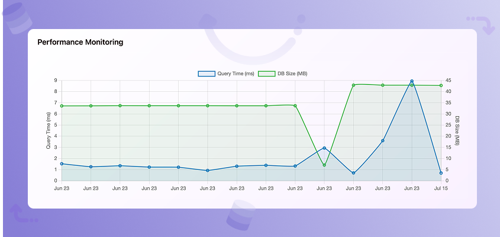Click the database cylinder icon at top left

pyautogui.click(x=17, y=18)
